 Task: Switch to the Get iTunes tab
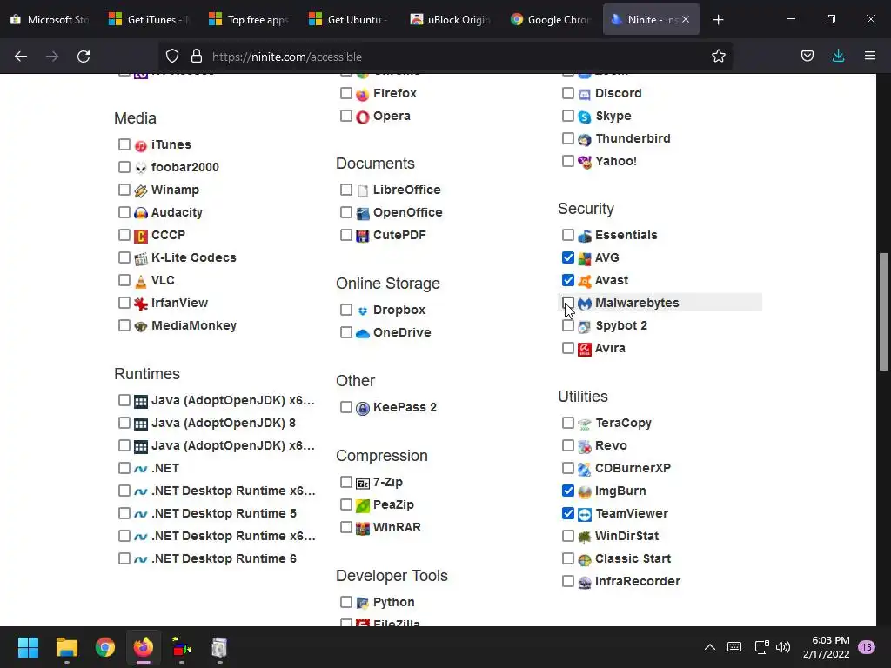coord(150,19)
